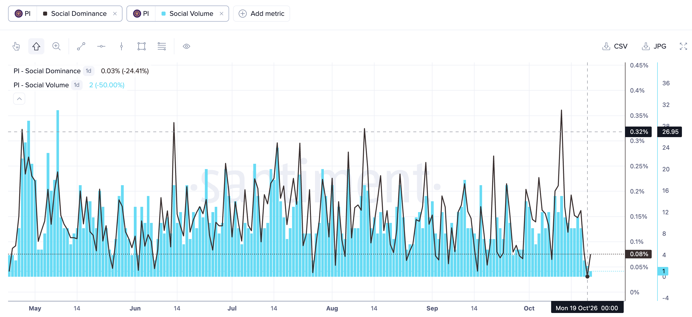
Task: Click the Aug label on time axis
Action: coord(332,308)
